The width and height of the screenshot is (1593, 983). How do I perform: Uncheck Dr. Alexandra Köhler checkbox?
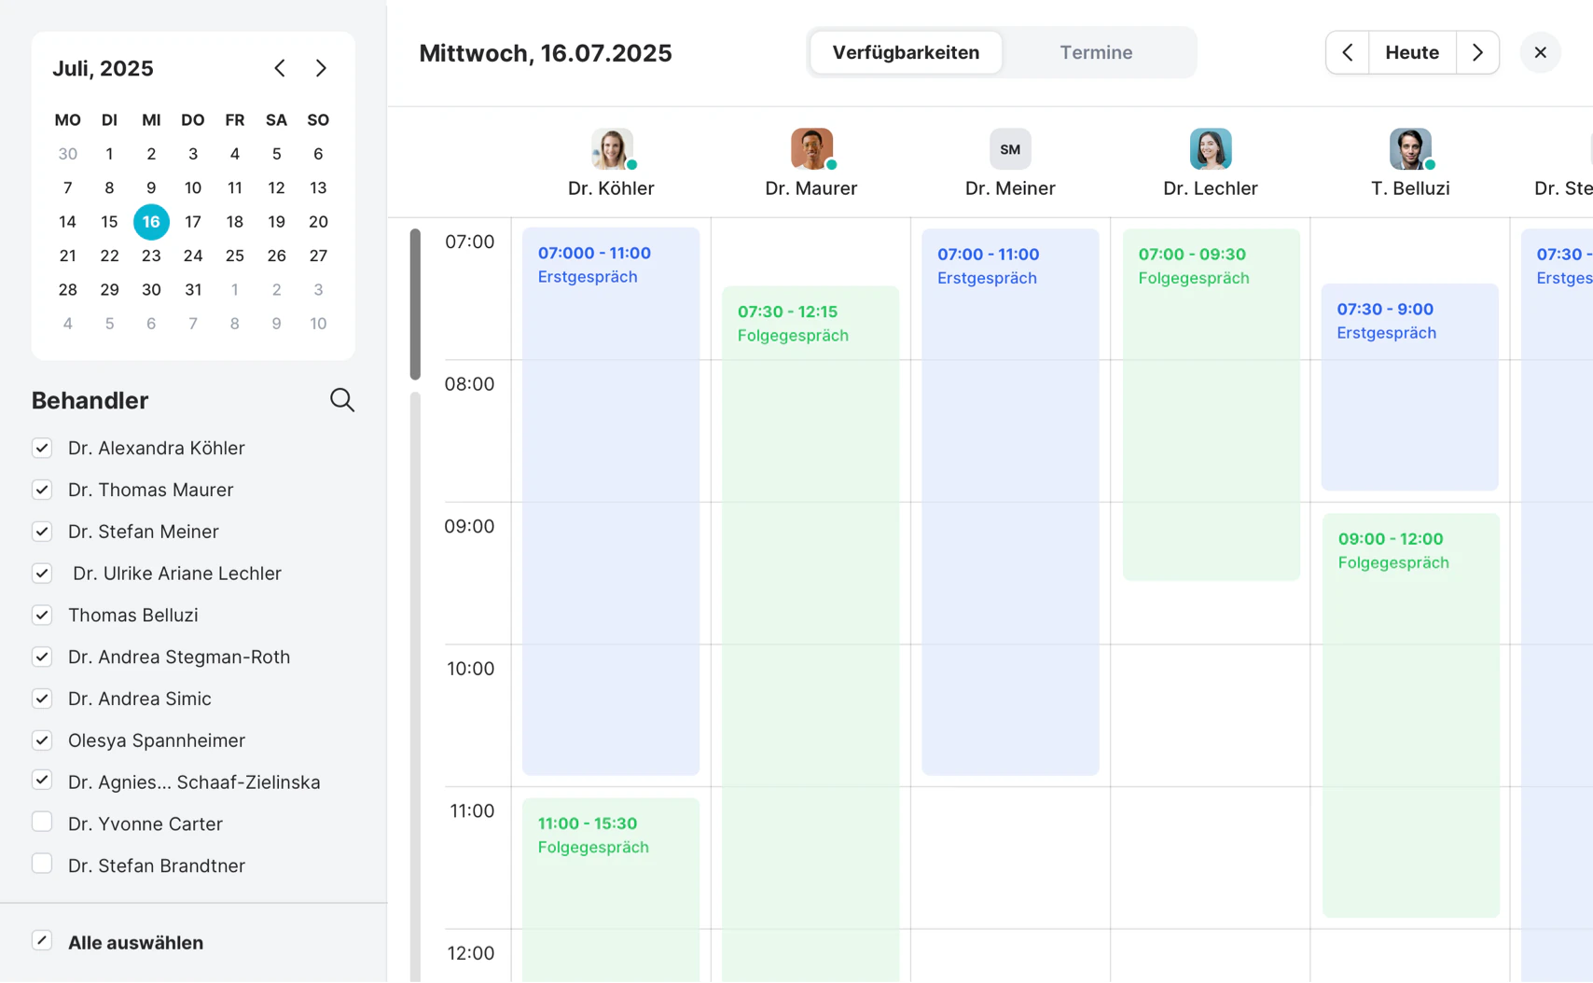(x=42, y=448)
